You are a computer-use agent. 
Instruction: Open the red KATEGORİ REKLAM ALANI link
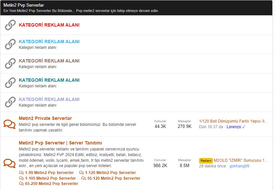(49, 25)
